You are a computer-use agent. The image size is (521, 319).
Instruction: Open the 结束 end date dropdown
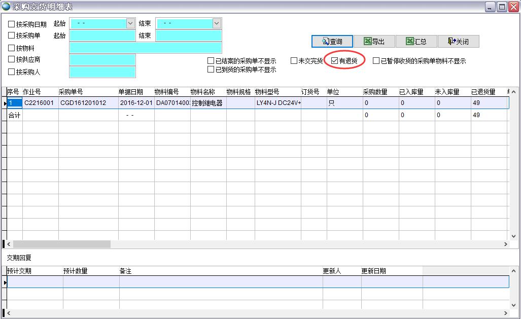(216, 23)
